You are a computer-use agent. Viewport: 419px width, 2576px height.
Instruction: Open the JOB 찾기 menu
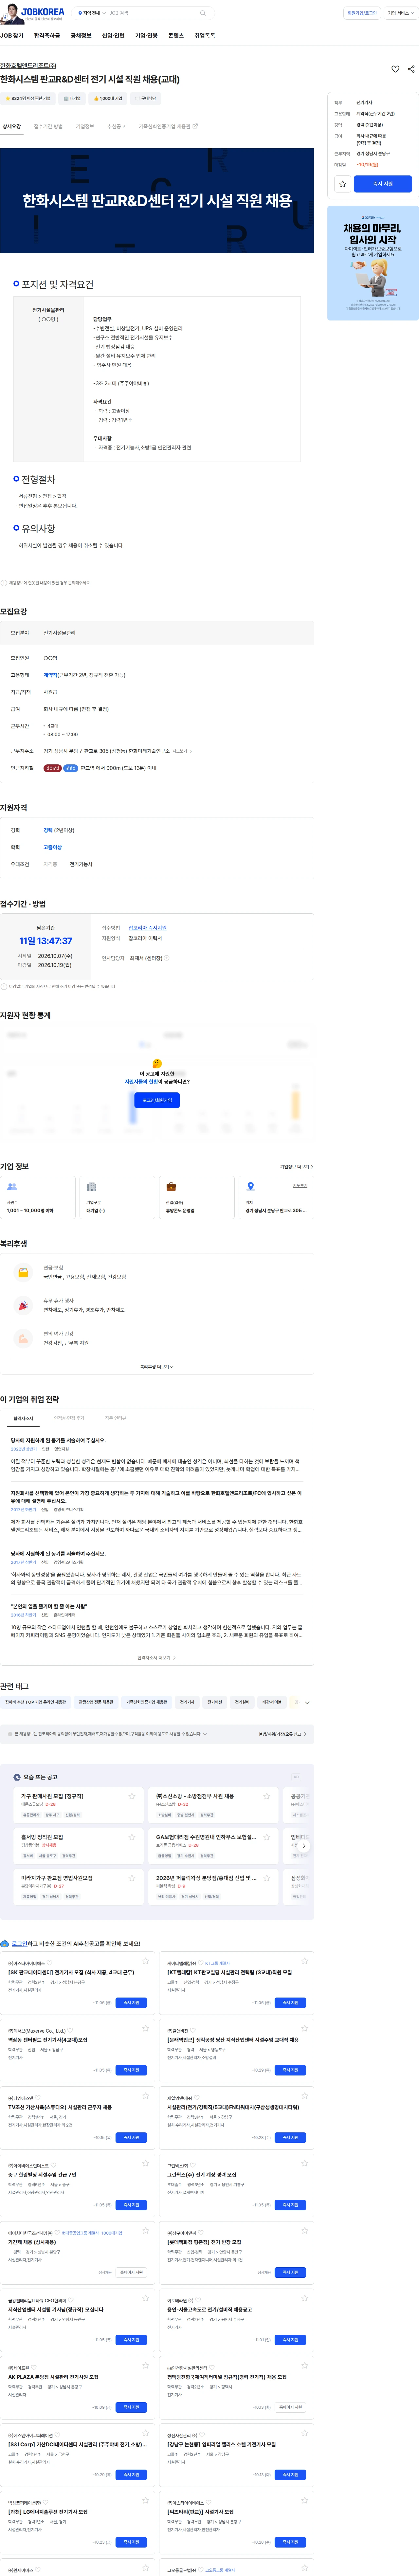[x=12, y=36]
